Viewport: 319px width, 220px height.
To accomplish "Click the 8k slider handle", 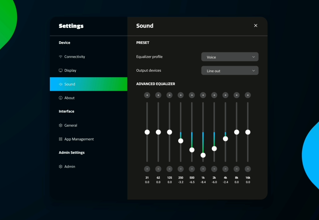I will tap(237, 132).
